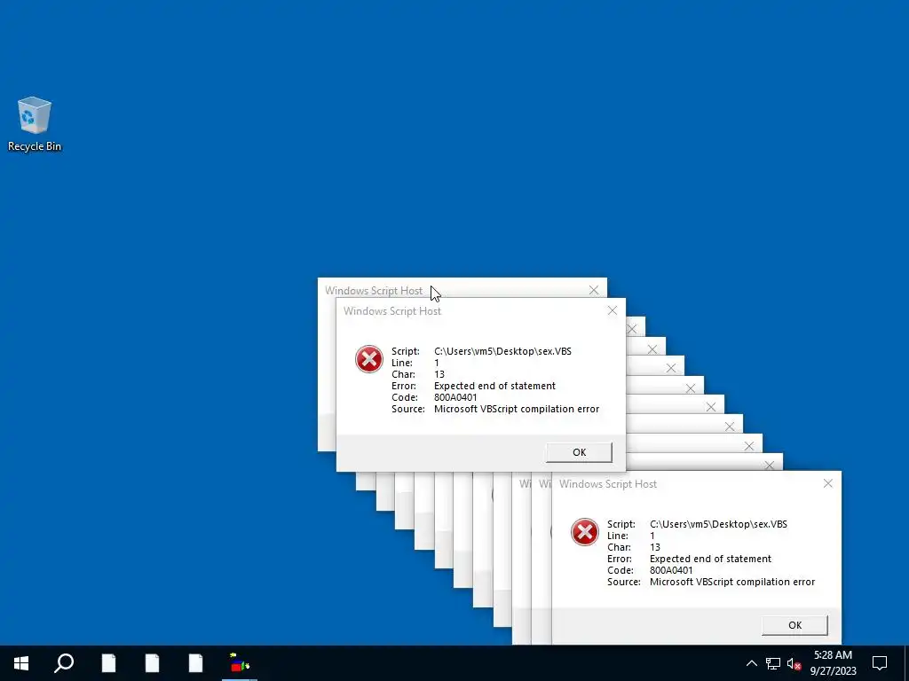The height and width of the screenshot is (681, 909).
Task: Click 'Microsoft VBScript compilation error' in lower dialog
Action: point(732,582)
